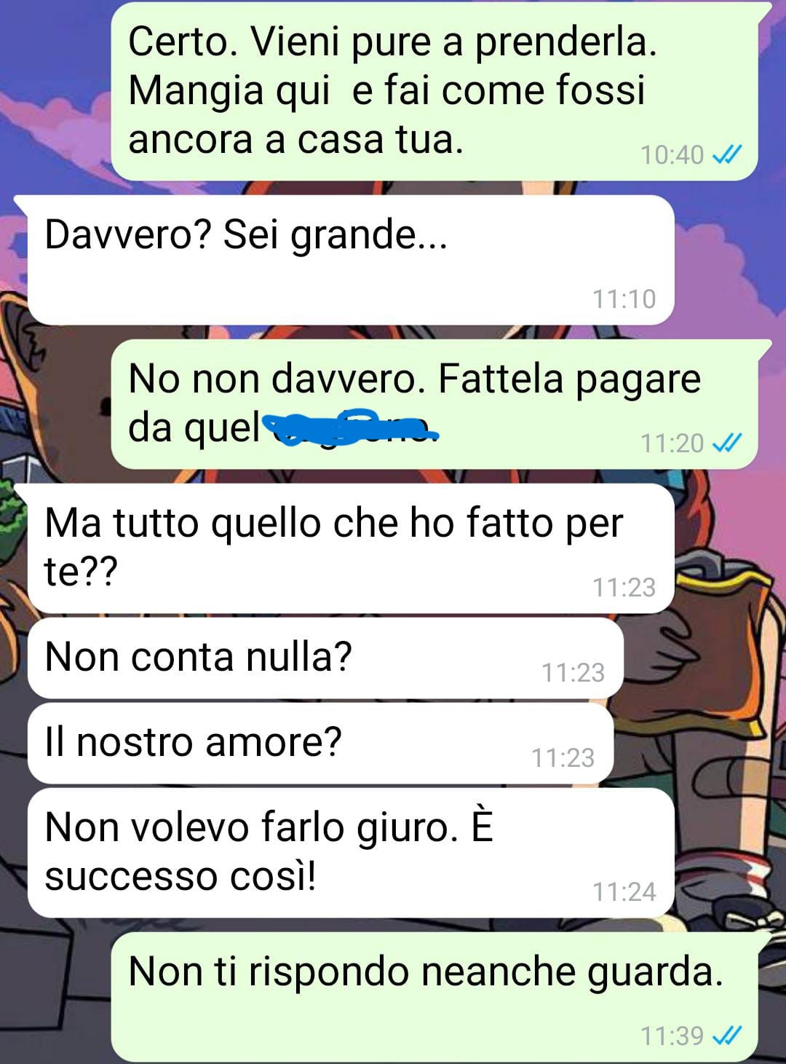Tap the 11:23 timestamp beside 'Il nostro amore?'
786x1064 pixels.
click(x=563, y=757)
